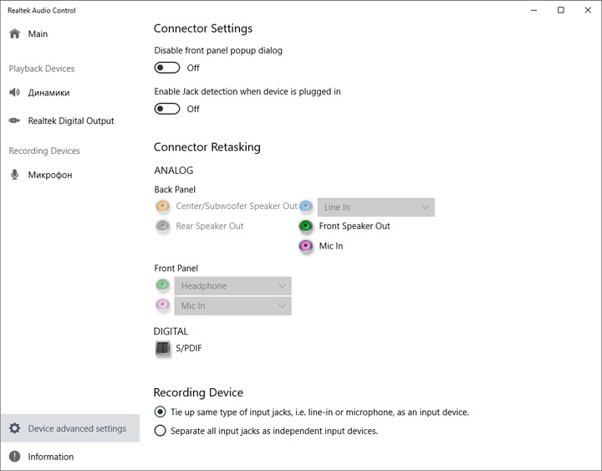
Task: Open the front panel Mic In dropdown
Action: [x=232, y=306]
